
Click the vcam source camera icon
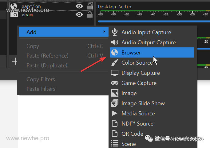[x=14, y=14]
